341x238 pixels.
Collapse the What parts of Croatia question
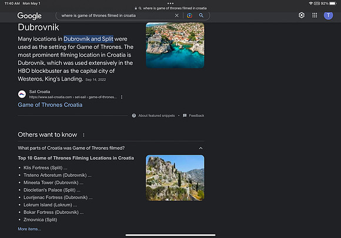click(200, 148)
